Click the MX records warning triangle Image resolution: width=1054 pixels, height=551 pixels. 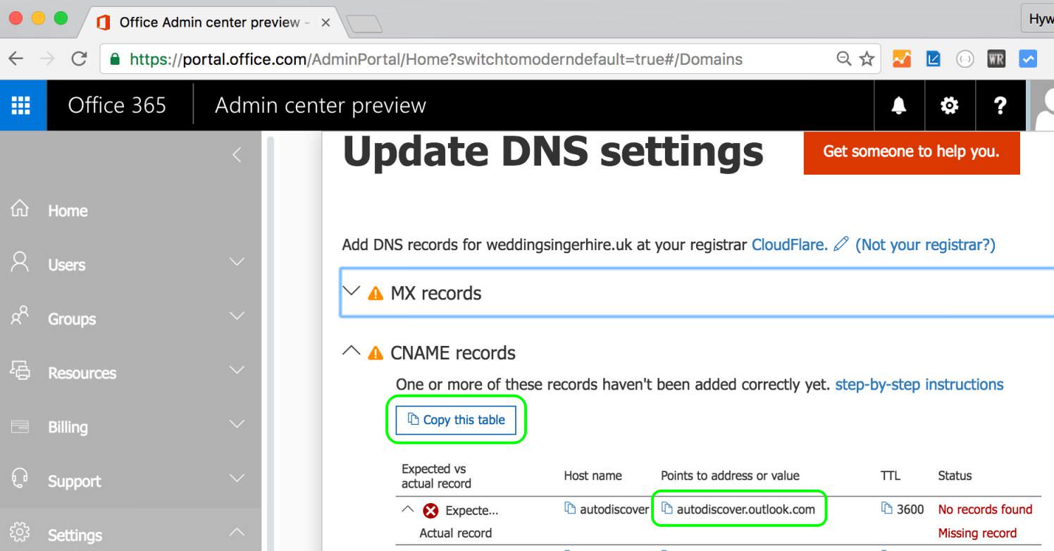pos(376,293)
